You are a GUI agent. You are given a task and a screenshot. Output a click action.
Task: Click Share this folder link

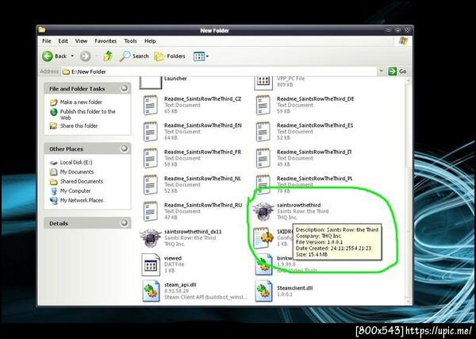pyautogui.click(x=79, y=125)
